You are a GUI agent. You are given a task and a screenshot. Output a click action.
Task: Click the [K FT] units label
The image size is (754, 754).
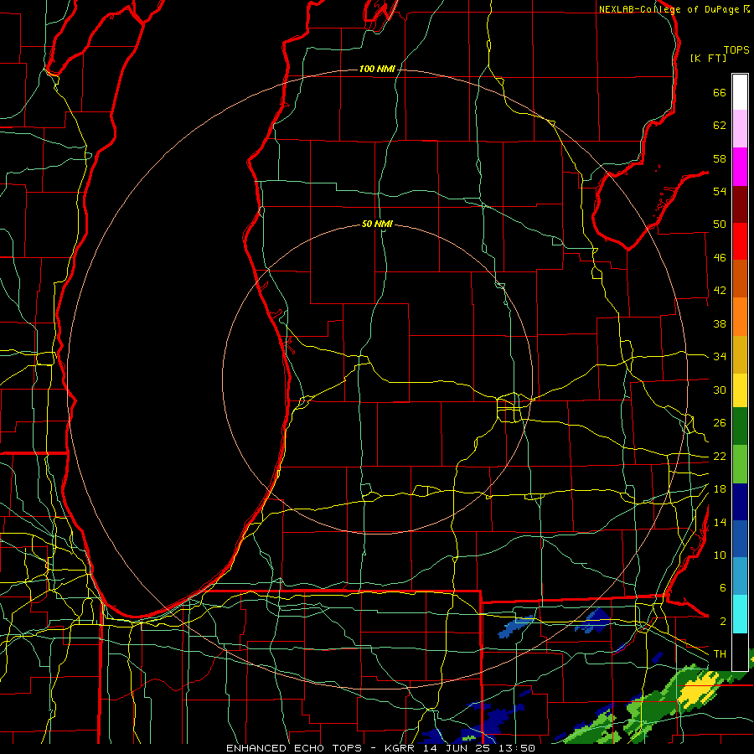(x=708, y=59)
